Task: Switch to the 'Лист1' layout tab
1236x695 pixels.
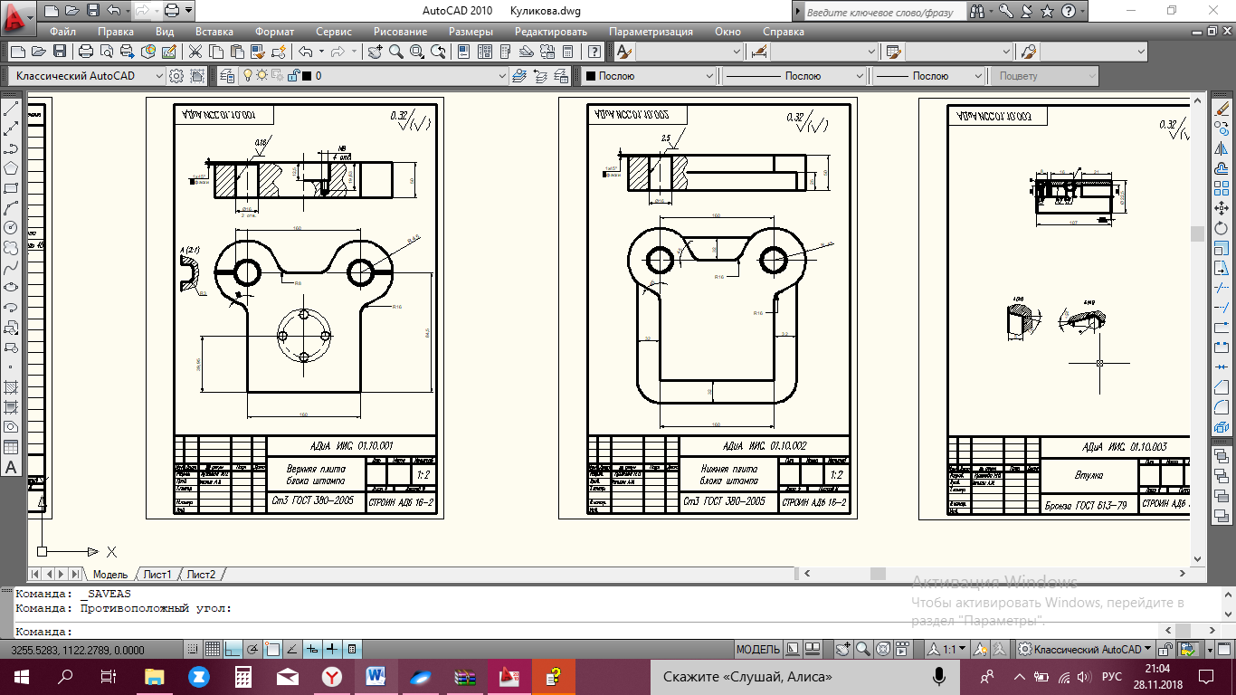Action: 157,575
